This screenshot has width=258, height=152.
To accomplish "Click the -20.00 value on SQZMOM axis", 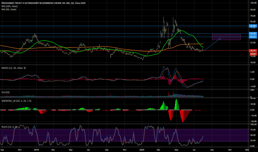I will pos(253,121).
